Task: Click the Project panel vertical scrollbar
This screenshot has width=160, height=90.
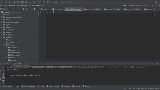Action: [x=38, y=13]
